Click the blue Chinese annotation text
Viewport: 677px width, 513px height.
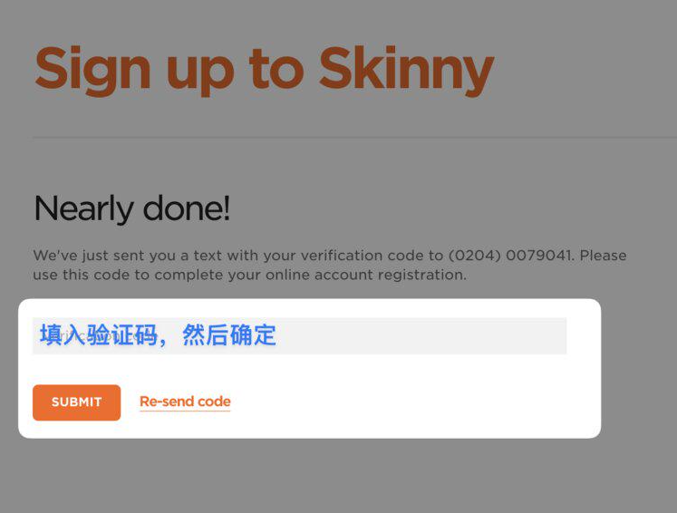pyautogui.click(x=158, y=335)
